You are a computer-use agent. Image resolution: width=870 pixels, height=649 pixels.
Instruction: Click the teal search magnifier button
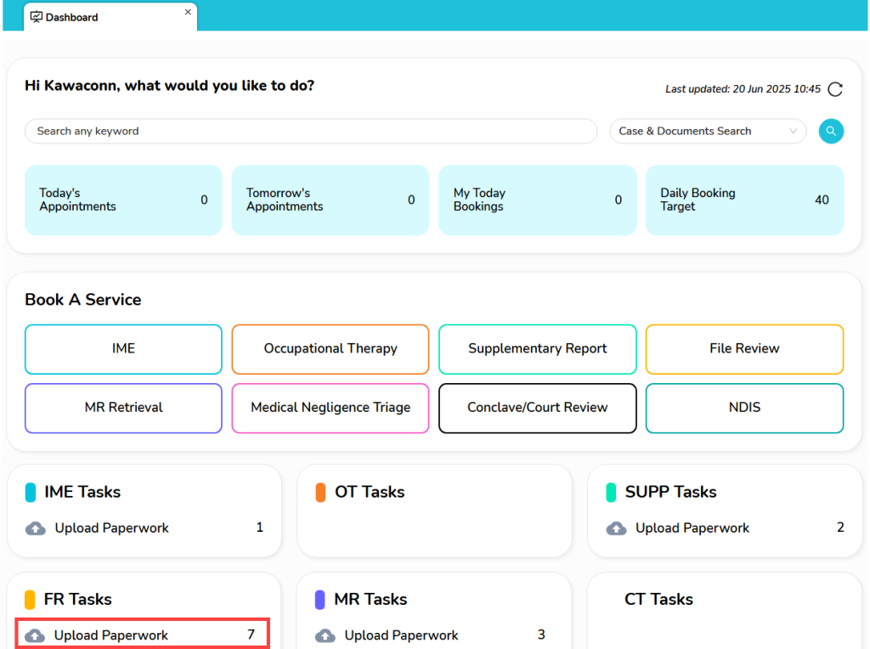831,132
